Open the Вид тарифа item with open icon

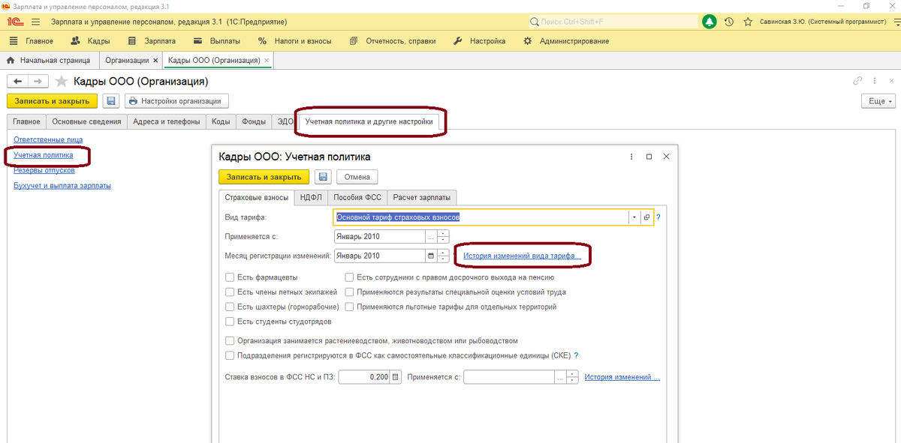coord(646,217)
